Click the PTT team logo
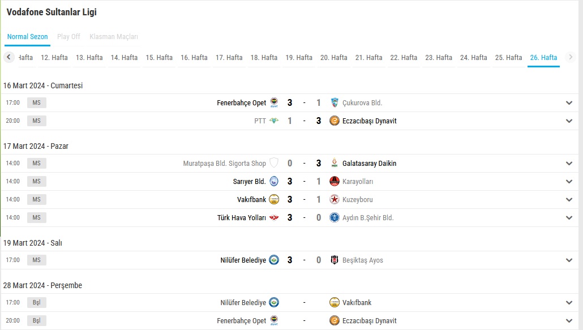Image resolution: width=583 pixels, height=330 pixels. 274,121
